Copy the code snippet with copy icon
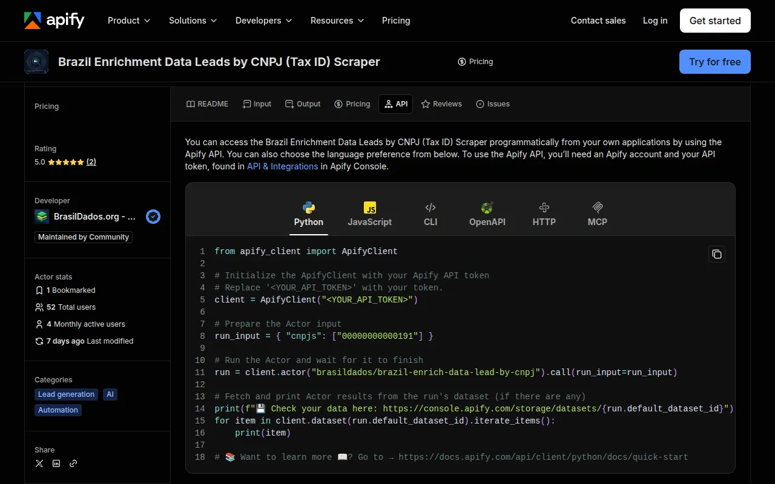The height and width of the screenshot is (484, 775). [717, 254]
